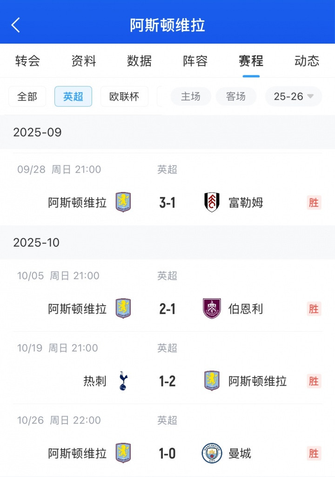Switch to 数据 tab
Screen dimensions: 335x477
click(140, 61)
